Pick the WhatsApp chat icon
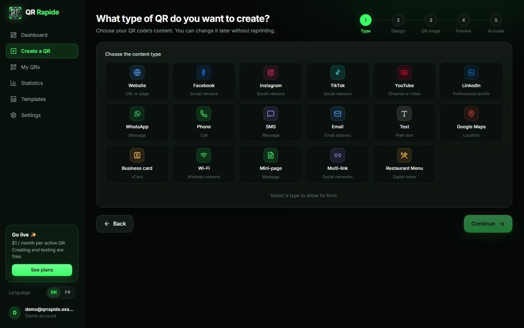 click(137, 114)
